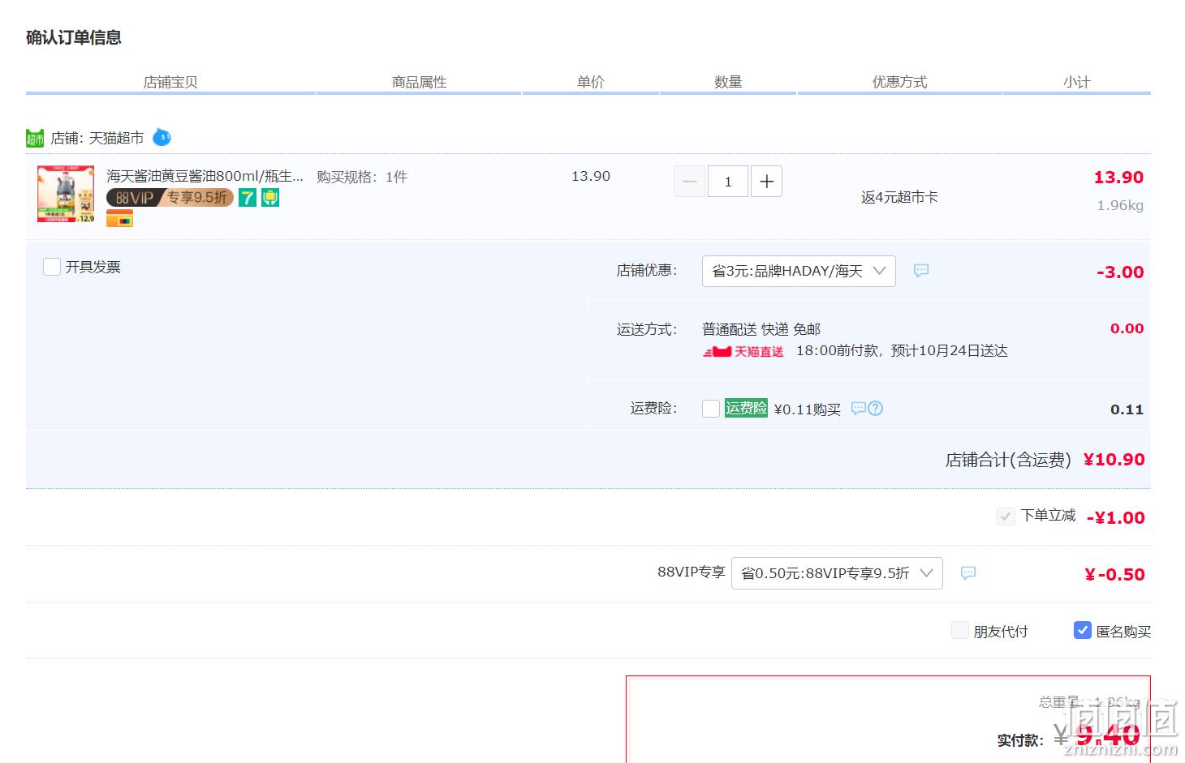The width and height of the screenshot is (1185, 763).
Task: Open the soy sauce product thumbnail
Action: (66, 194)
